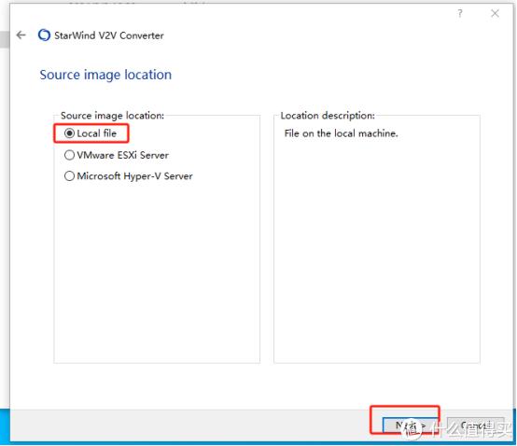Go back using the arrow icon
This screenshot has width=517, height=446.
(x=21, y=35)
